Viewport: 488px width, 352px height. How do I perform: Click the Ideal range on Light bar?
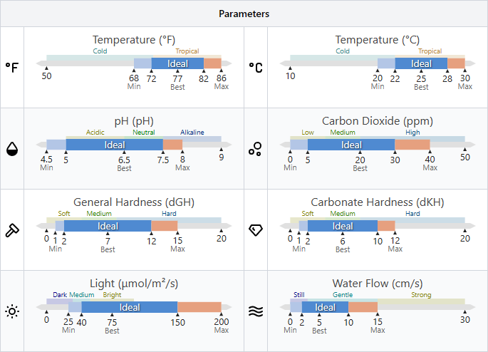click(x=130, y=307)
